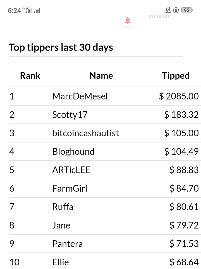Open Ellie's profile at rank 10
201x269 pixels.
(61, 262)
